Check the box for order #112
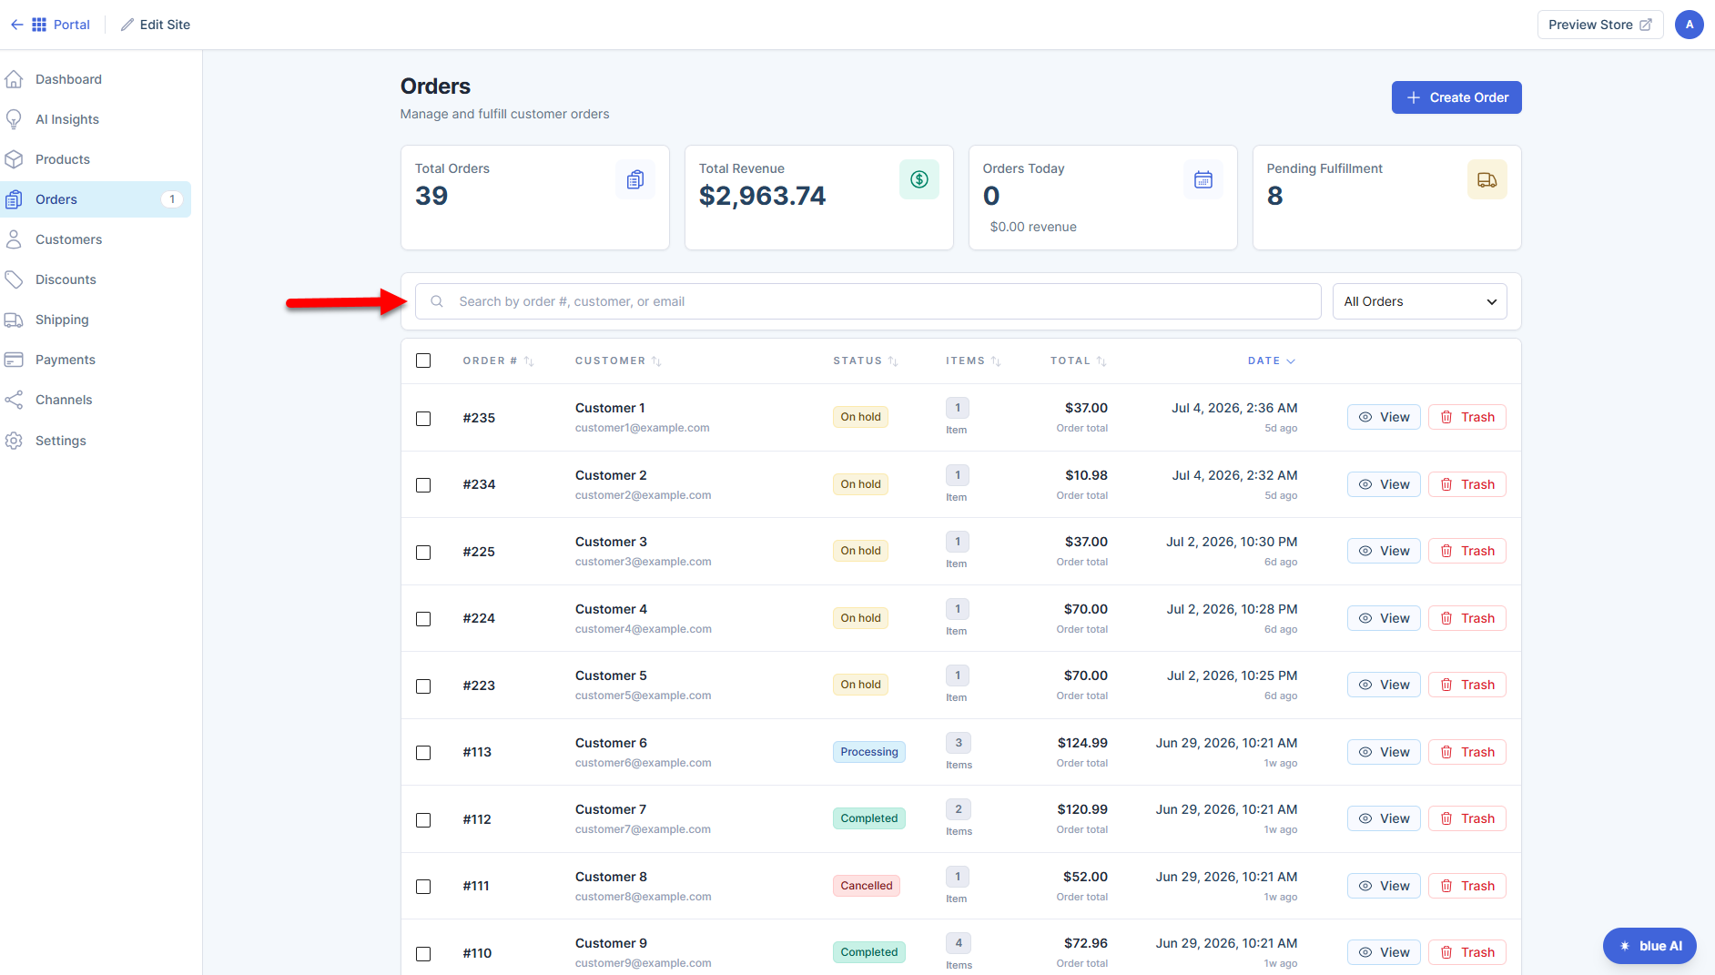This screenshot has width=1715, height=975. tap(423, 820)
